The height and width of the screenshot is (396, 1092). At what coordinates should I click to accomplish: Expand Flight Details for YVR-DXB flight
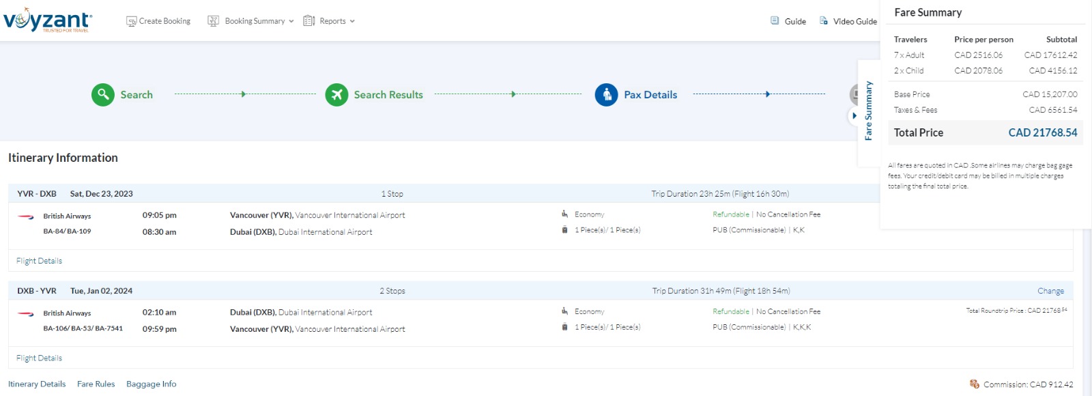(x=39, y=261)
